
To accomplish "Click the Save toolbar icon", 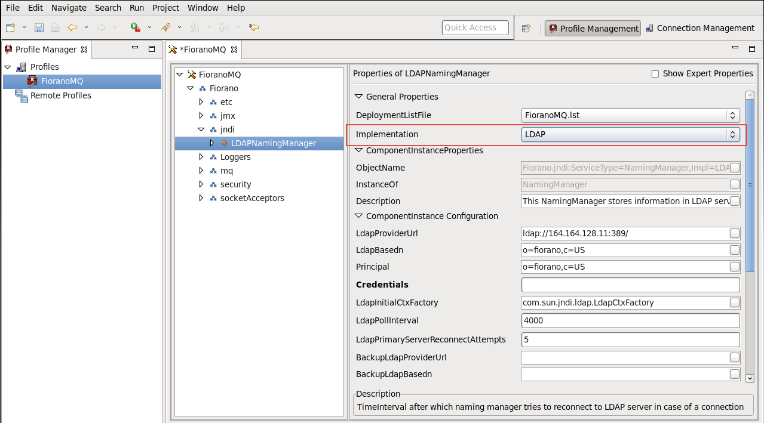I will (x=39, y=27).
